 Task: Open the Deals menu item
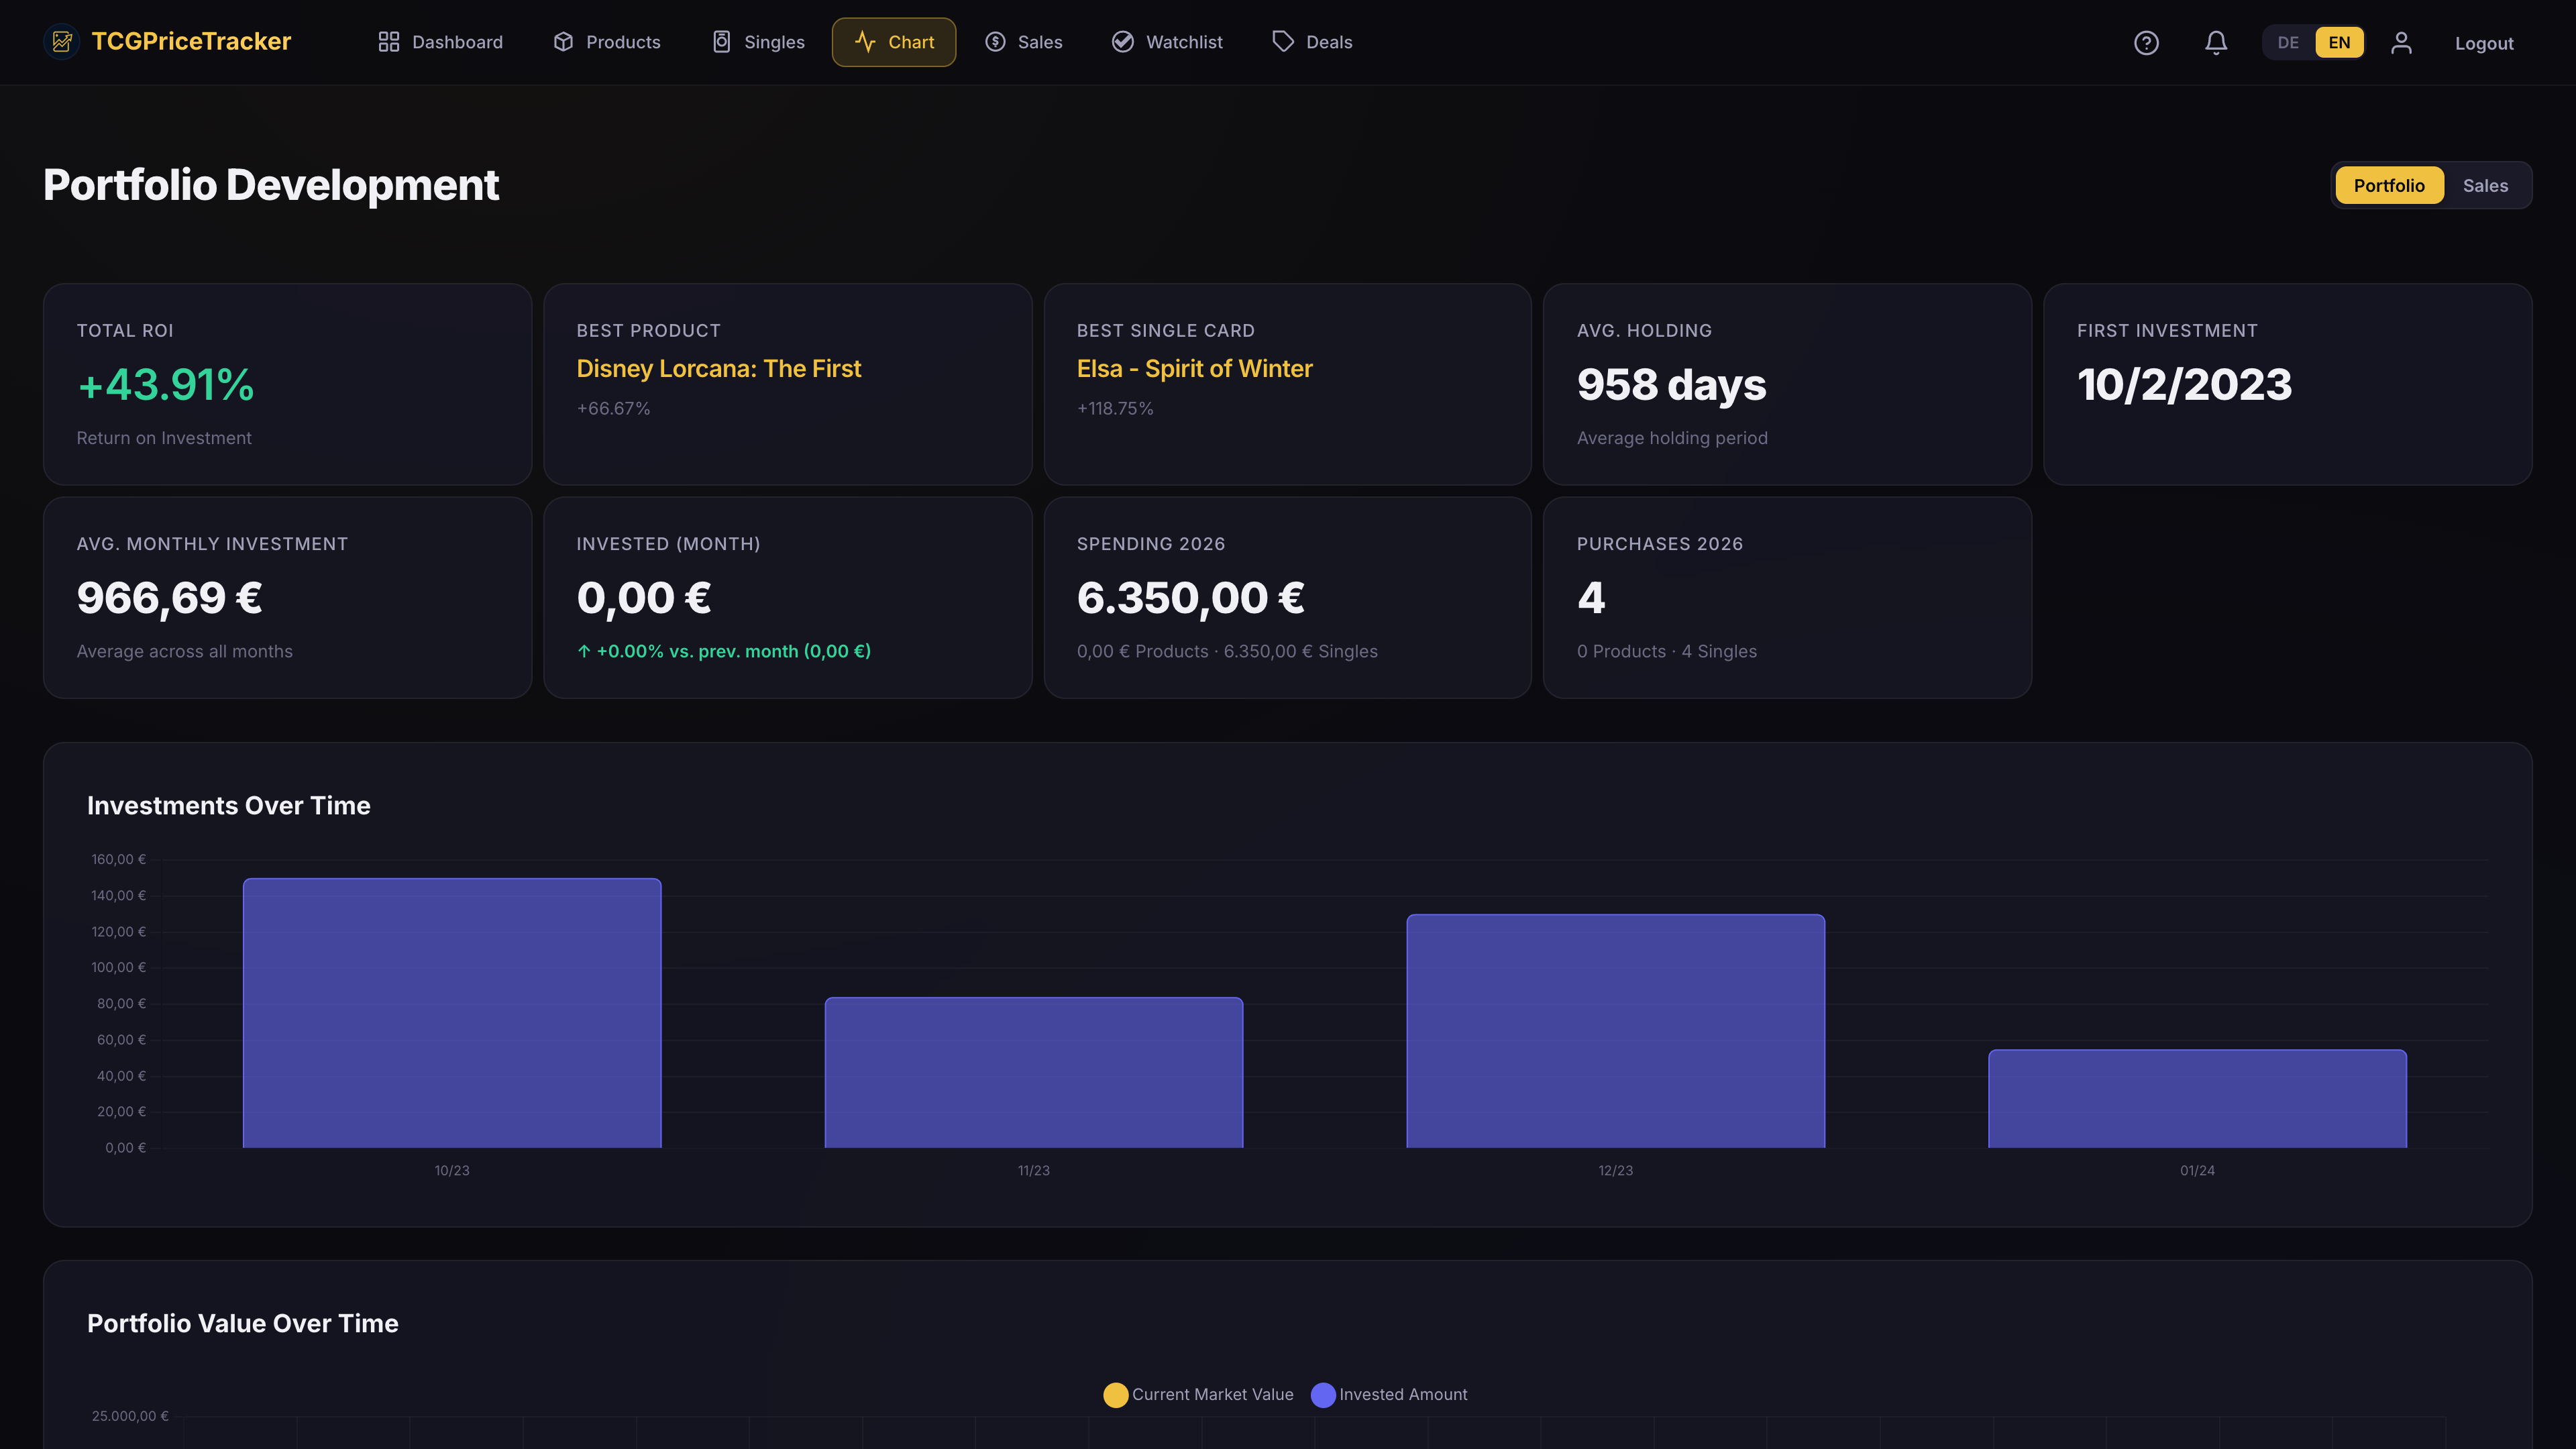[x=1312, y=42]
